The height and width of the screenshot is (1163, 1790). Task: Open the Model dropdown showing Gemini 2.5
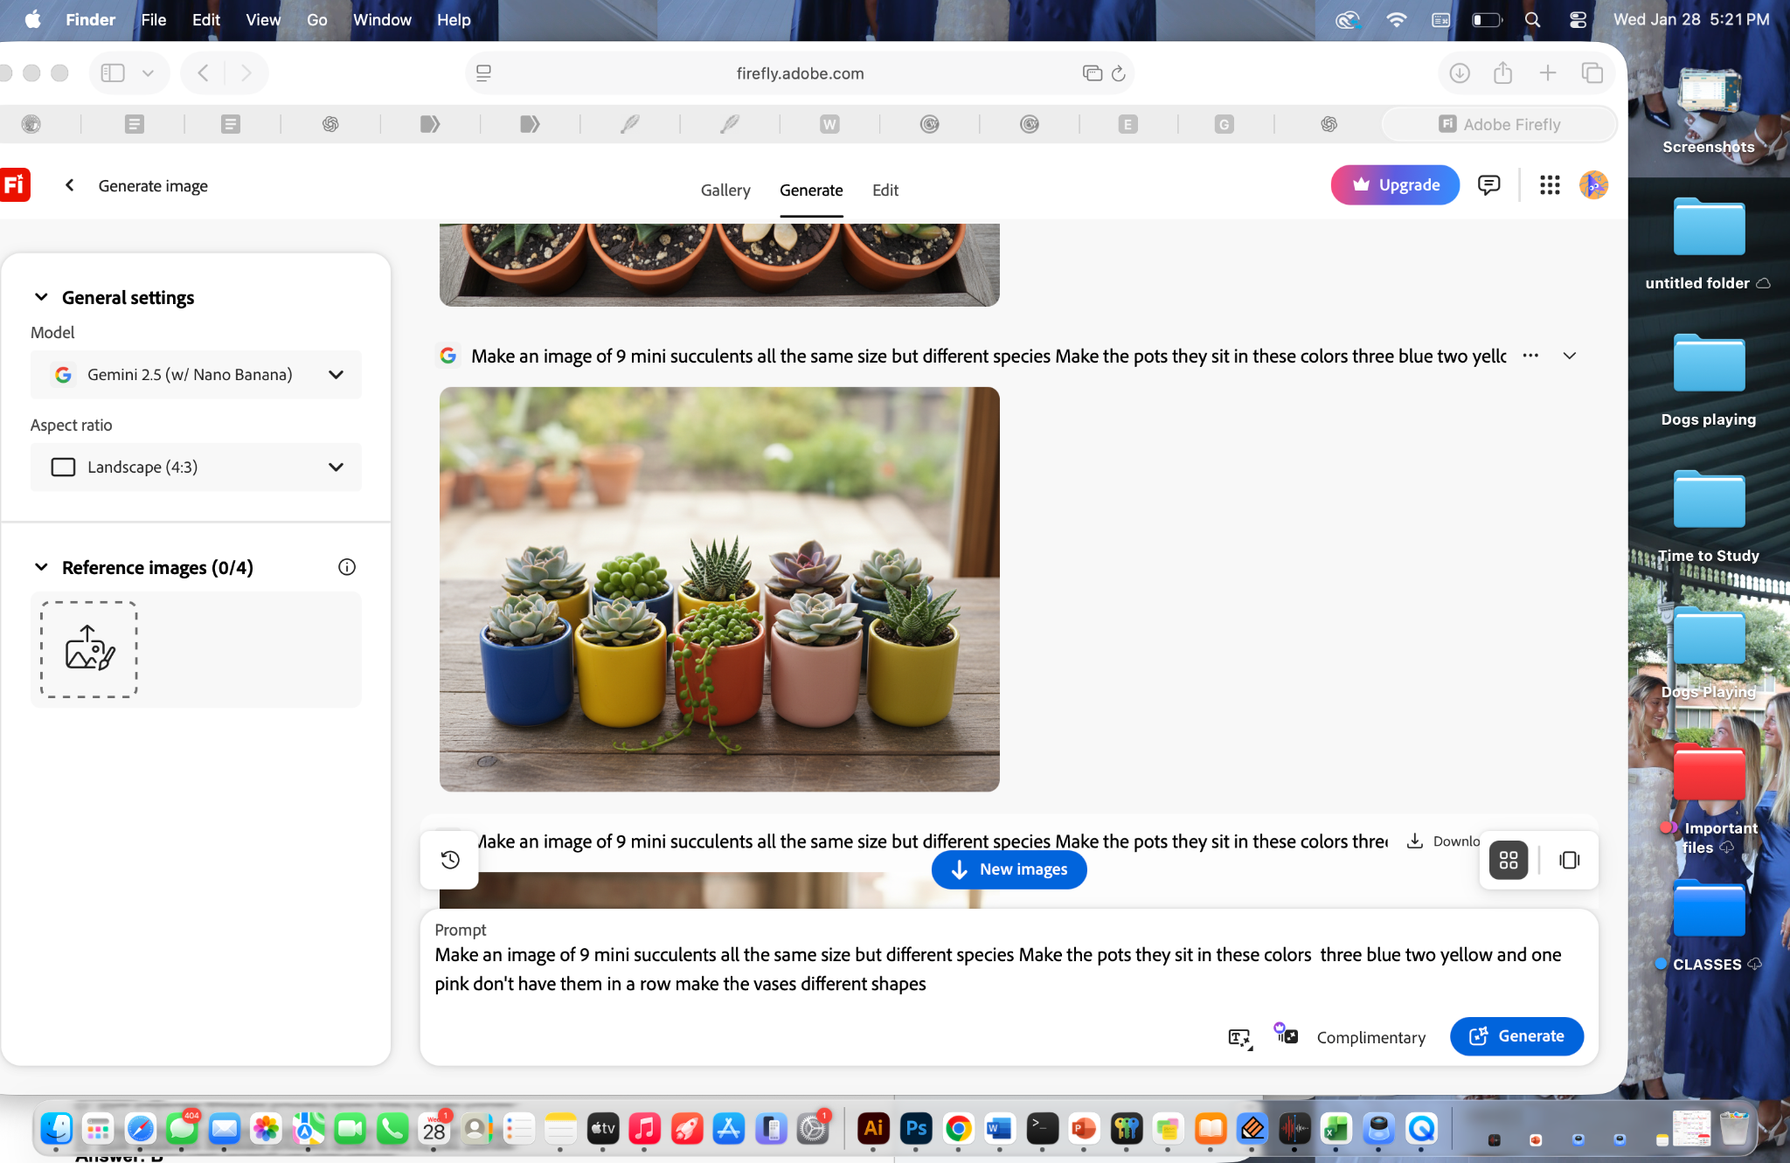[x=196, y=375]
